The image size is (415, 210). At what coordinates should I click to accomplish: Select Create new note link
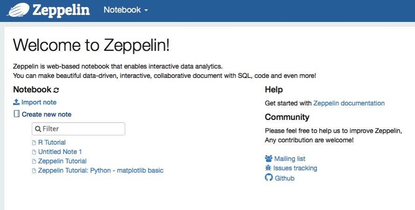pyautogui.click(x=47, y=114)
